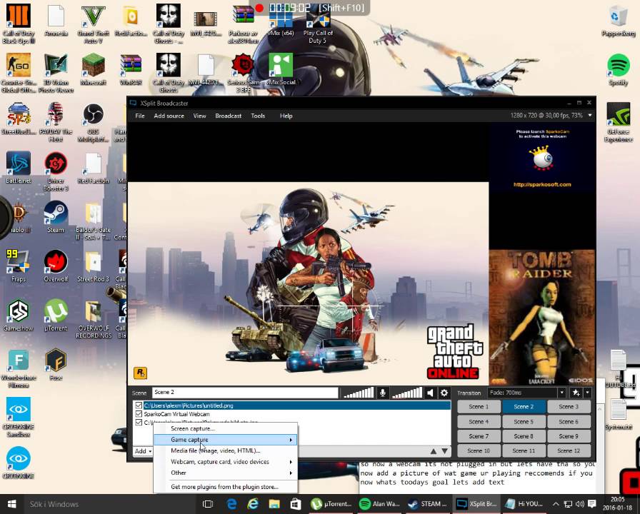The image size is (640, 514).
Task: Open Counter-Strike Global Offensive shortcut
Action: click(x=18, y=74)
